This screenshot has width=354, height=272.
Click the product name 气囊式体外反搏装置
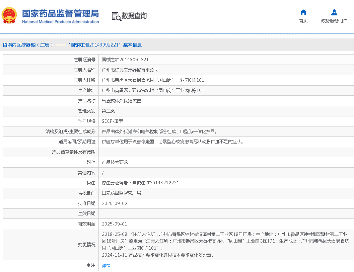(x=121, y=101)
